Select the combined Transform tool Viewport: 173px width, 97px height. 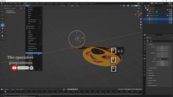[2, 29]
